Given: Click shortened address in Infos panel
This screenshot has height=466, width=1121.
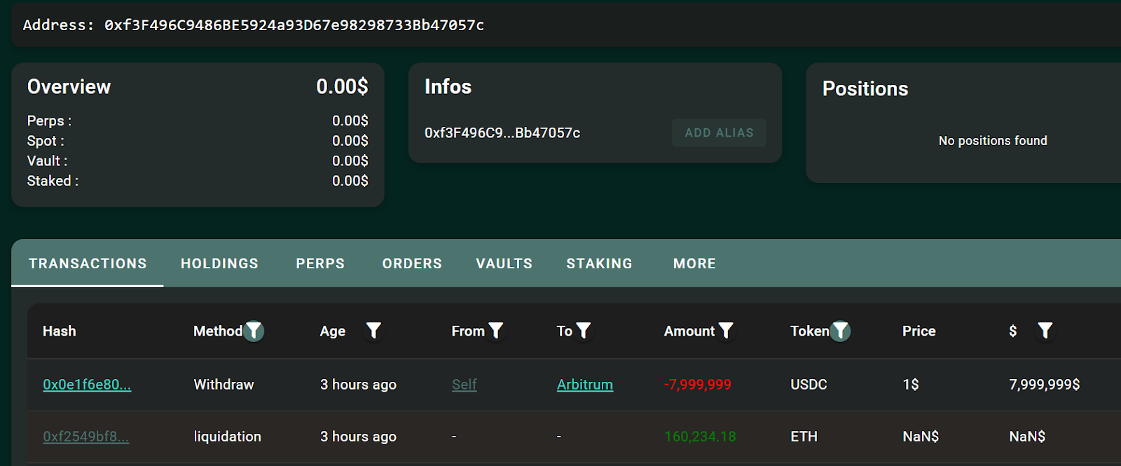Looking at the screenshot, I should click(x=502, y=133).
